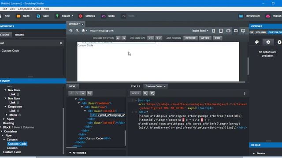Screen dimensions: 282x158
Task: Open the gear options tab in Options panel
Action: click(268, 42)
